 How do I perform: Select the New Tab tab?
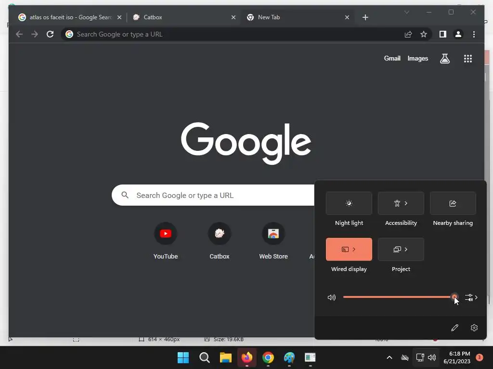tap(297, 17)
